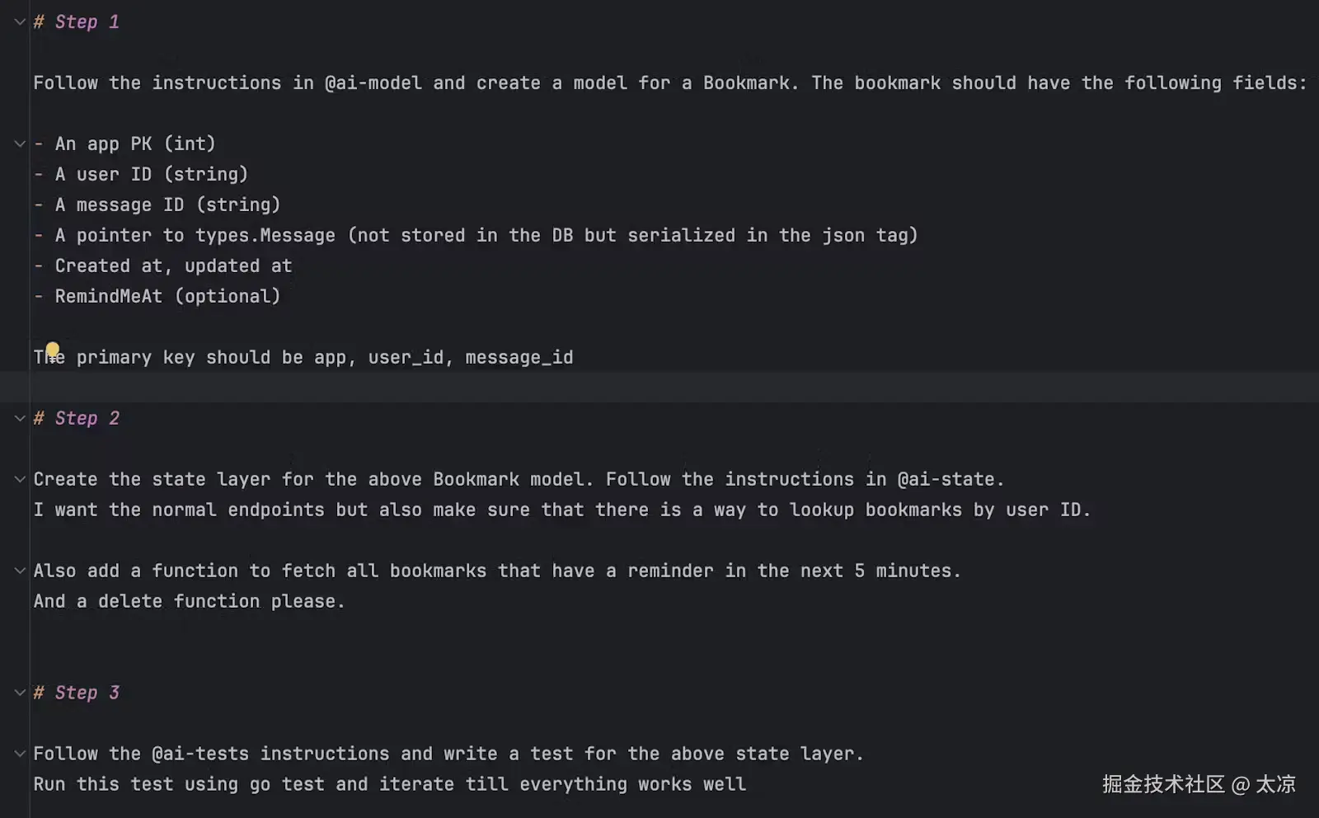Click the And a delete function please line
The image size is (1319, 818).
point(189,602)
